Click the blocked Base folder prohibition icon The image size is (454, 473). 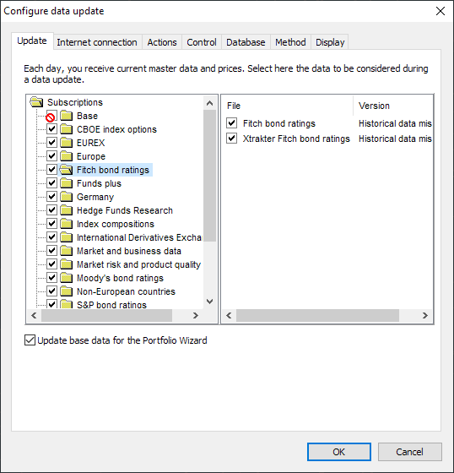pos(51,117)
